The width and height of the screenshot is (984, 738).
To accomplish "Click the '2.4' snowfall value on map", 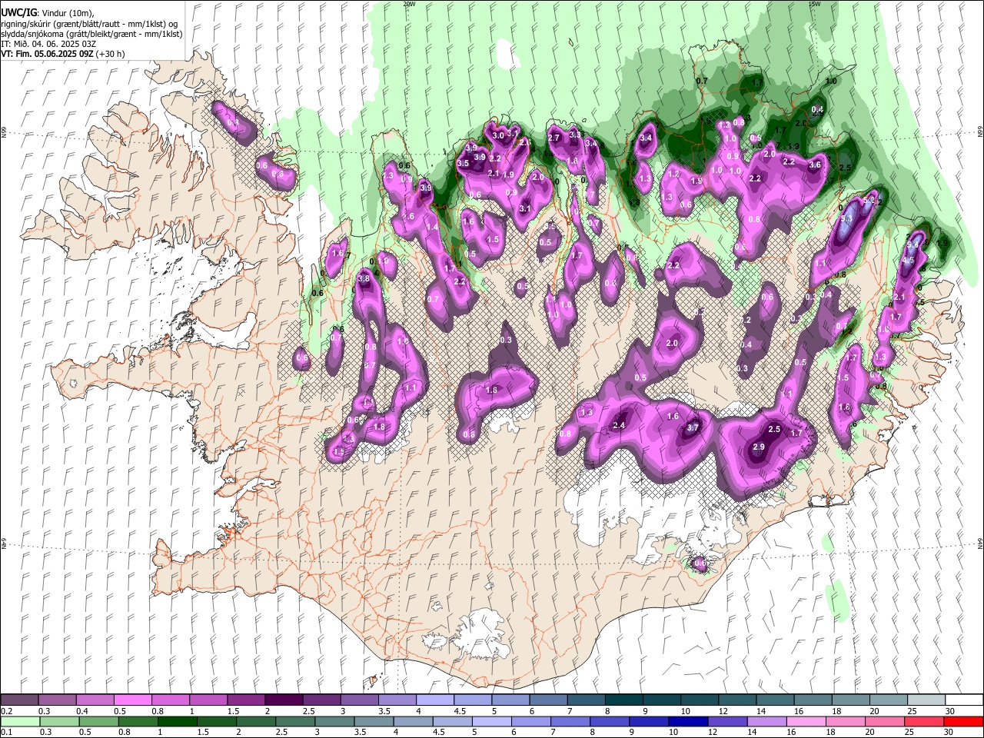I will point(619,425).
